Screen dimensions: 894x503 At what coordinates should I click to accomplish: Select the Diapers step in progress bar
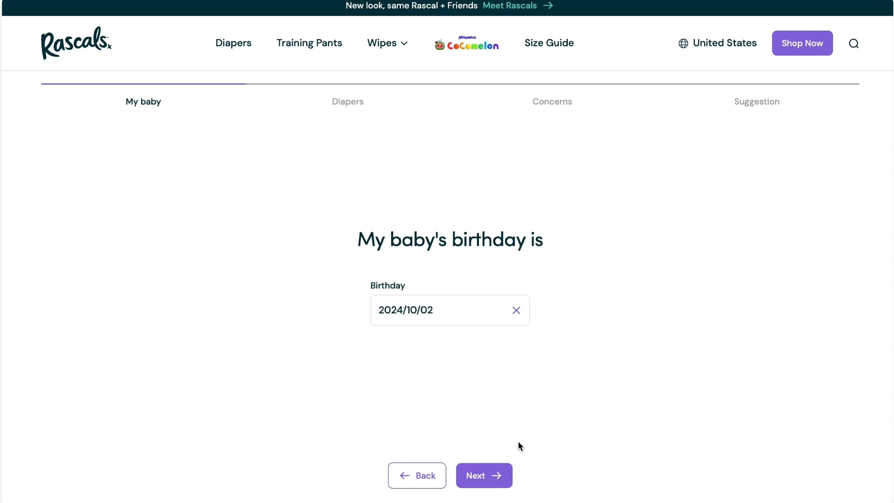click(x=347, y=102)
